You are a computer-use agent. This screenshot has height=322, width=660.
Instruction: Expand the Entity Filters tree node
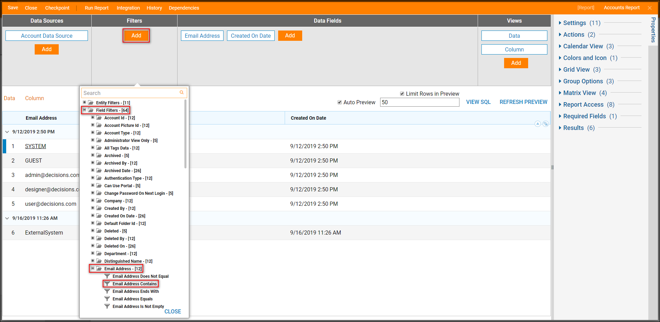coord(84,102)
